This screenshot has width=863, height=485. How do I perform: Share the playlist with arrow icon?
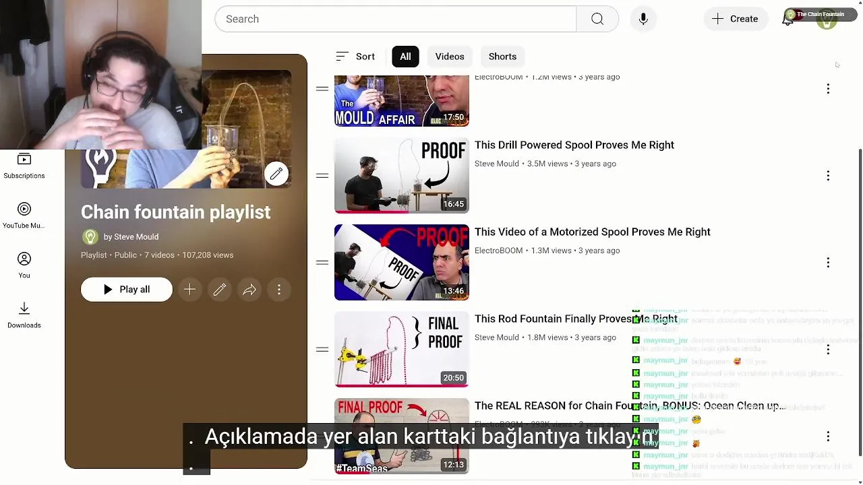[249, 290]
